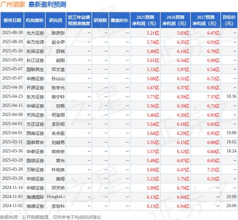Select 国泰君安 institution cell
This screenshot has height=220, width=238.
(x=35, y=142)
